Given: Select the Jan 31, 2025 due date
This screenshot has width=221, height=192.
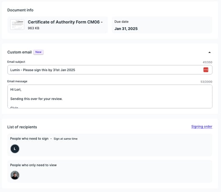Looking at the screenshot, I should [x=126, y=29].
